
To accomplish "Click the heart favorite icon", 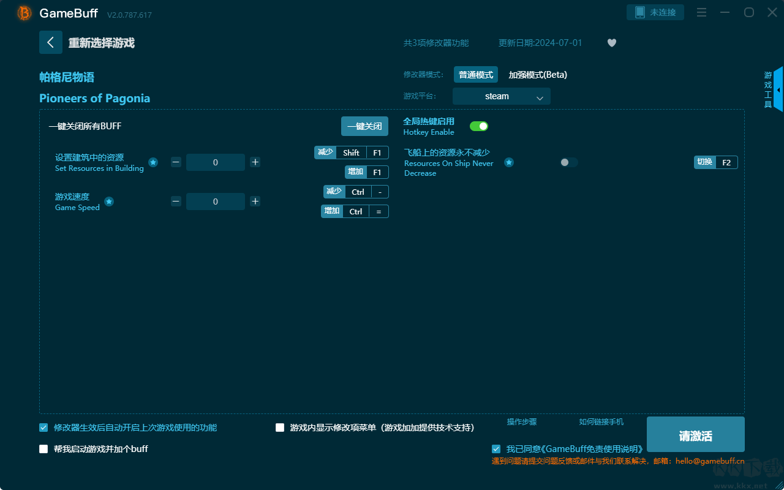I will (612, 43).
